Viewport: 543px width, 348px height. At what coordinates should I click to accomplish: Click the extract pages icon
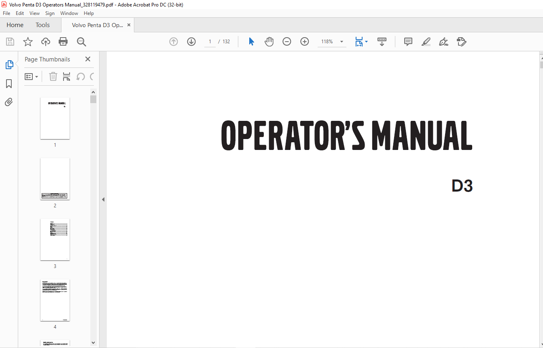(x=67, y=76)
